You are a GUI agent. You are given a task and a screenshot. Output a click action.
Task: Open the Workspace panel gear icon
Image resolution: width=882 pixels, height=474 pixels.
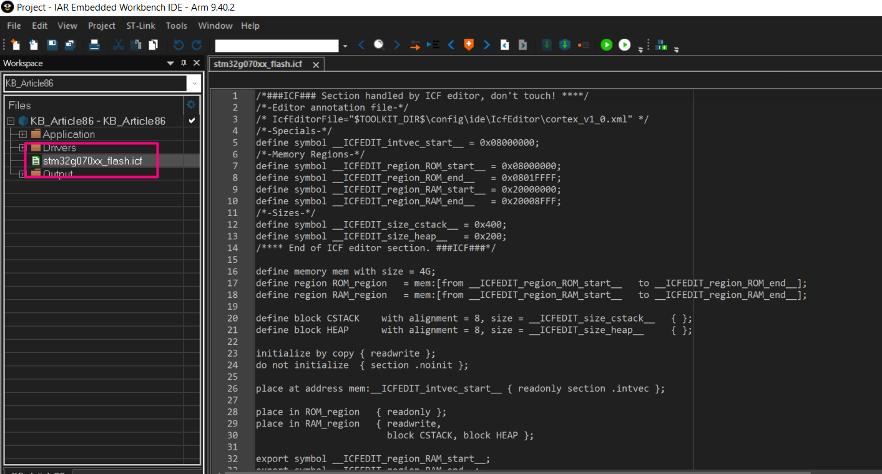point(192,105)
